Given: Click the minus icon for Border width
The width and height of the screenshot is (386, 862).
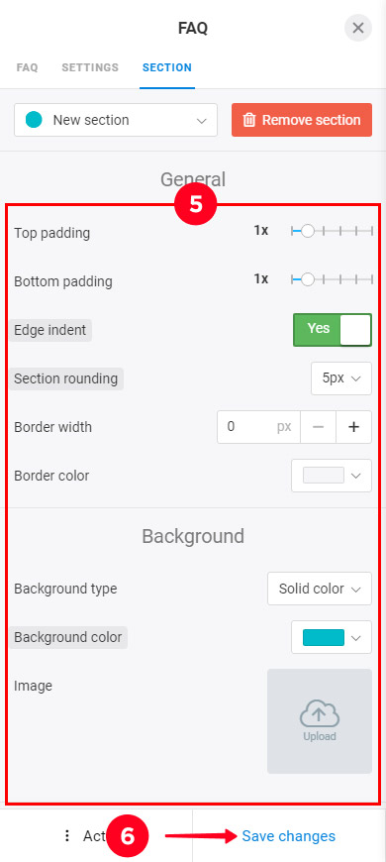Looking at the screenshot, I should [318, 427].
